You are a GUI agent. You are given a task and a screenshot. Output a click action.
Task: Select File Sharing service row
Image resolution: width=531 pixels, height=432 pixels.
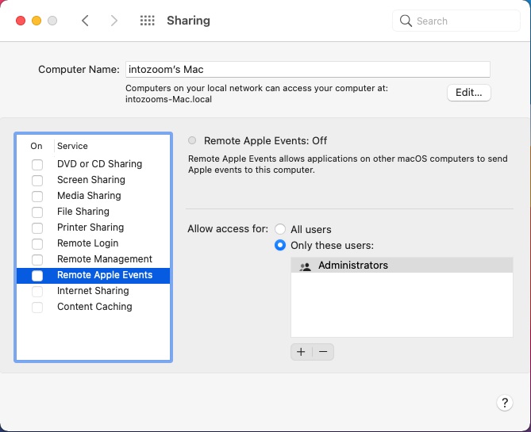point(93,212)
